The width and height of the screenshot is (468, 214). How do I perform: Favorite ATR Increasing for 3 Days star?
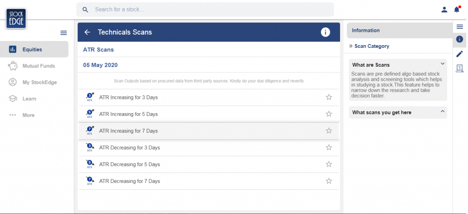pyautogui.click(x=329, y=97)
